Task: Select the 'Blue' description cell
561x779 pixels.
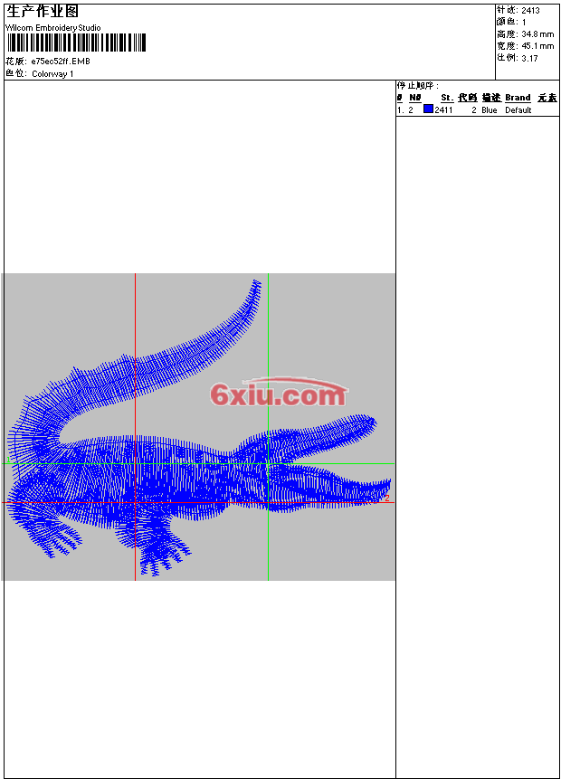Action: tap(490, 110)
